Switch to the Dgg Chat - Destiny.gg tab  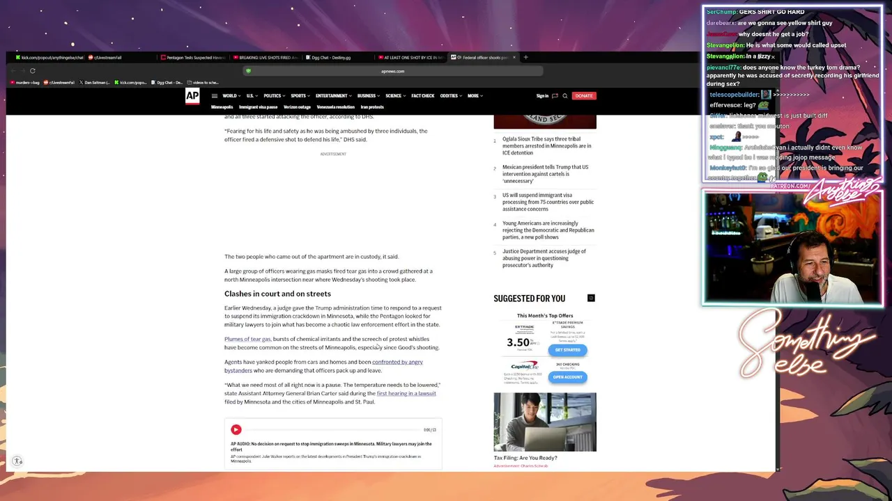(x=337, y=57)
